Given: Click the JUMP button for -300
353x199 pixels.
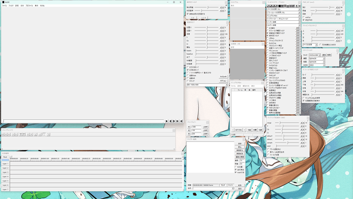Looking at the screenshot, I should [x=205, y=127].
